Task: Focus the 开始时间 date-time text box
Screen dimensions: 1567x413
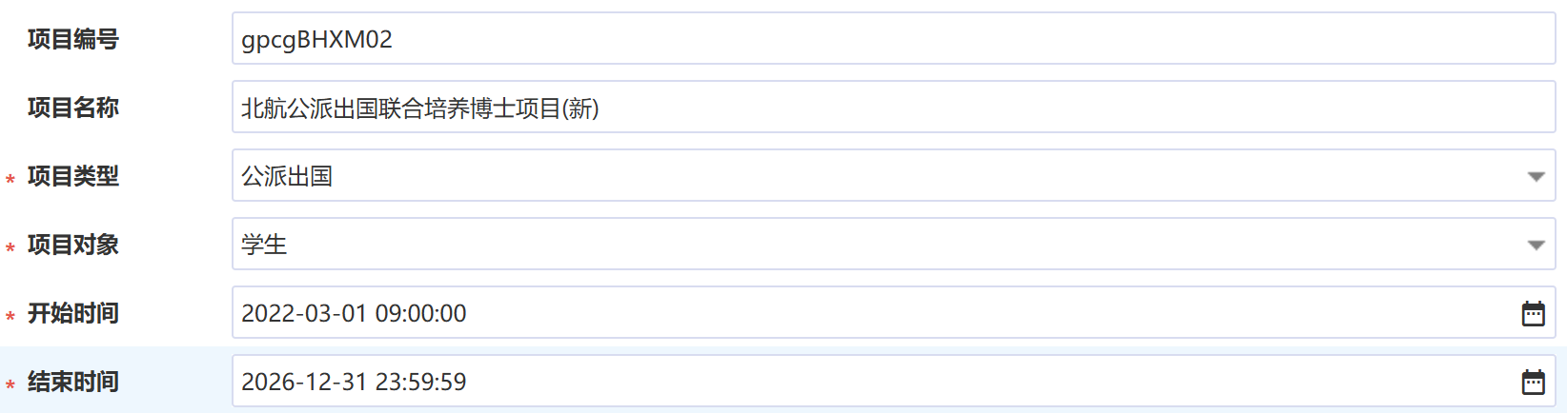Action: tap(858, 313)
